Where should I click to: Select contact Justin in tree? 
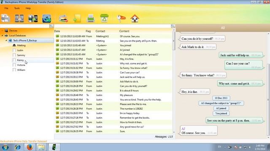coord(20,50)
